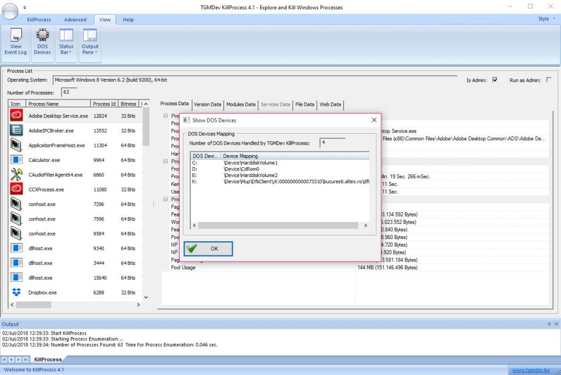This screenshot has width=561, height=375.
Task: Confirm the dialog with the OK button
Action: tap(208, 248)
